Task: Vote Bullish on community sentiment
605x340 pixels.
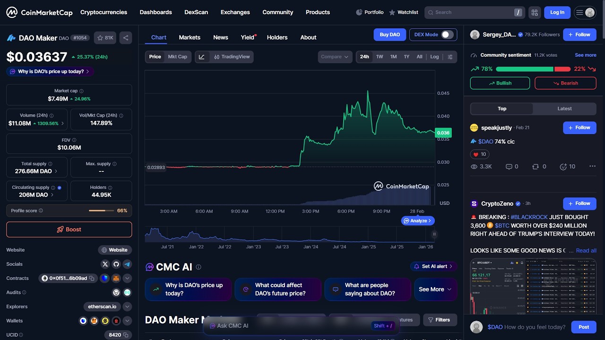Action: [x=500, y=83]
